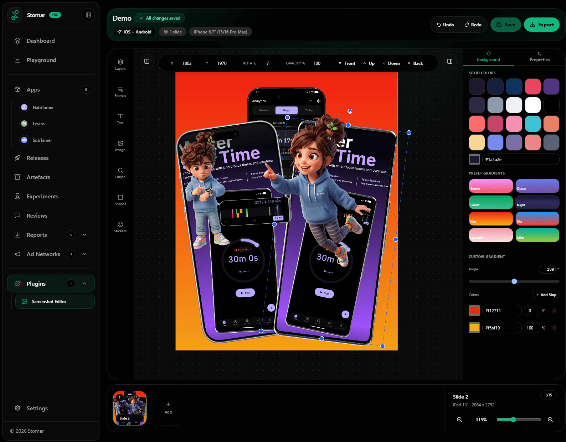Click the zoom in magnifier icon
Viewport: 566px width, 442px height.
pos(550,420)
